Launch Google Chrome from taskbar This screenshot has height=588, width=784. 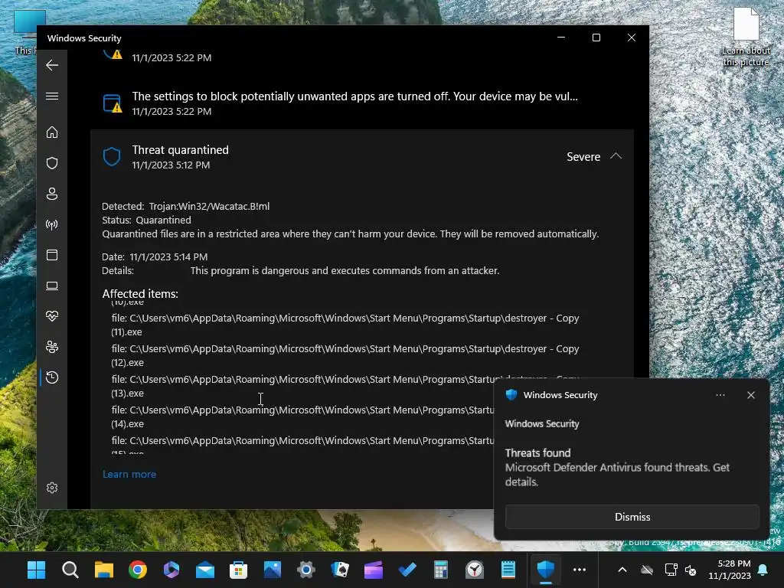(138, 570)
